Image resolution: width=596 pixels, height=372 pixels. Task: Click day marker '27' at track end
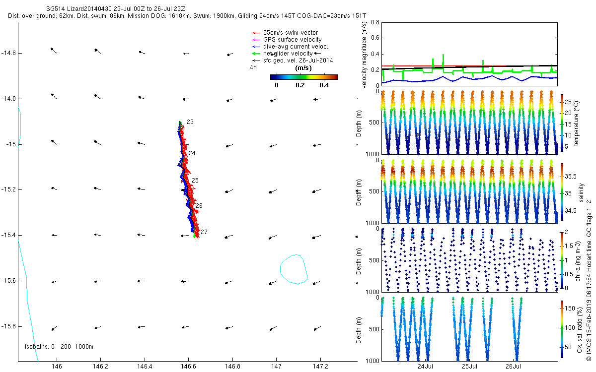[204, 232]
